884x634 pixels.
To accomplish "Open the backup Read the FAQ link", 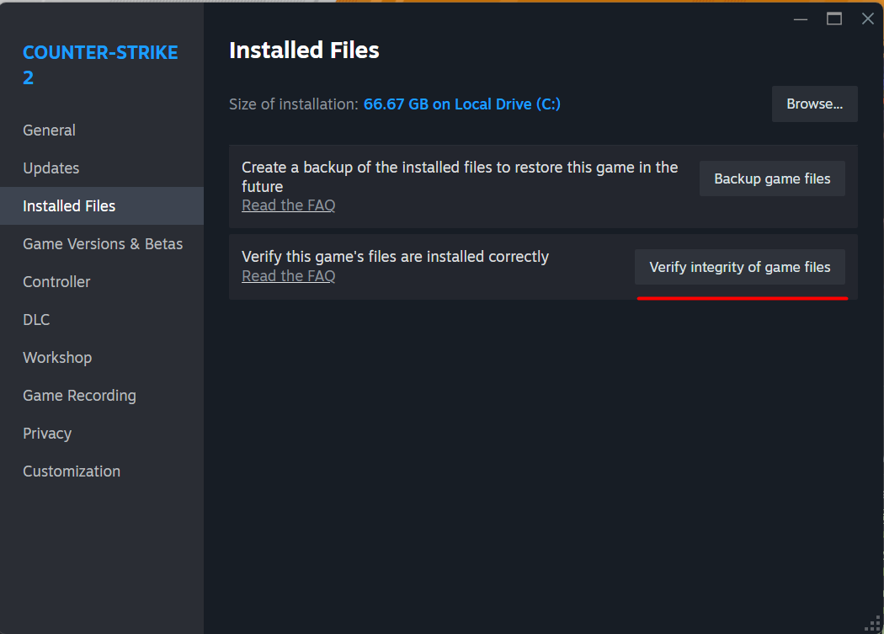I will [288, 205].
